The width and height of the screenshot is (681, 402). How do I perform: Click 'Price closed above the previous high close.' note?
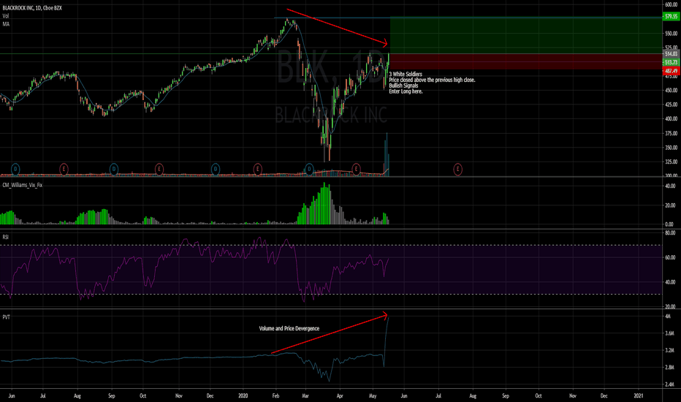[x=432, y=80]
